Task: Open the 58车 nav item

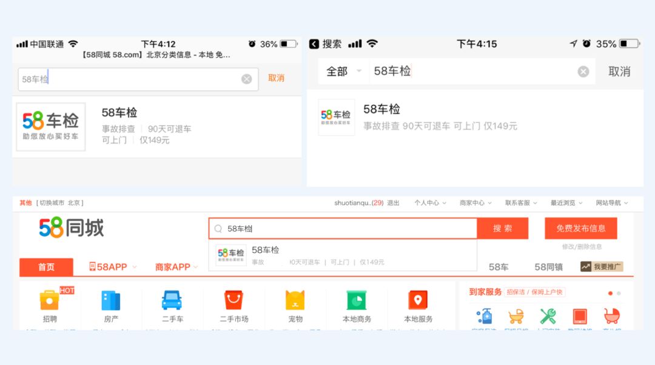Action: (x=499, y=267)
